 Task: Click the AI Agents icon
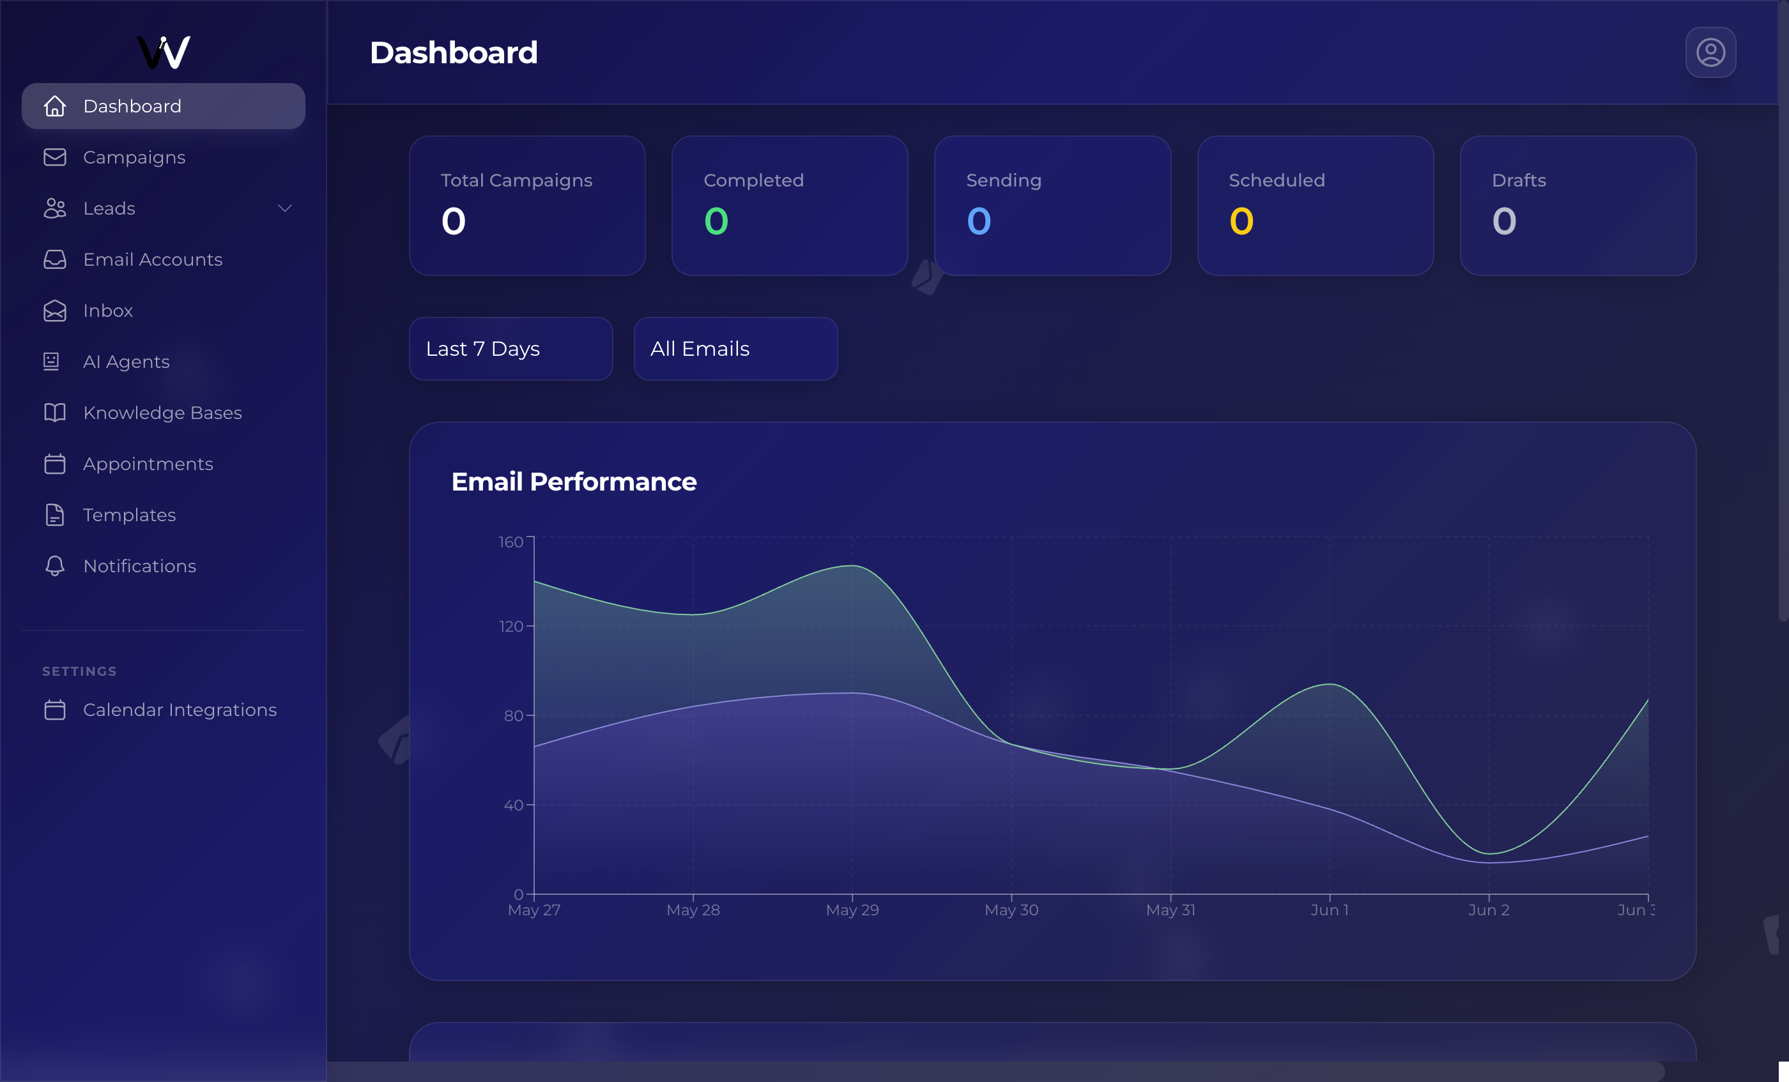tap(52, 362)
